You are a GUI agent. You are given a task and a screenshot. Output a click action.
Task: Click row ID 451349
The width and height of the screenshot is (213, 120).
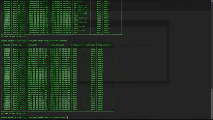(x=7, y=90)
